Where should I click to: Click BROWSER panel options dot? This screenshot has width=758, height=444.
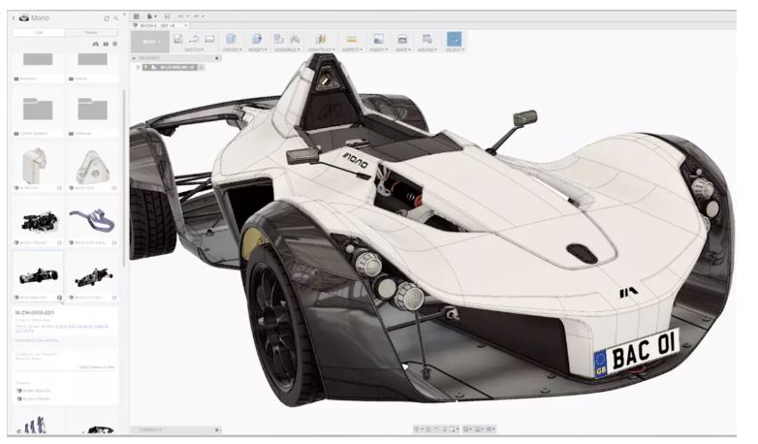217,58
